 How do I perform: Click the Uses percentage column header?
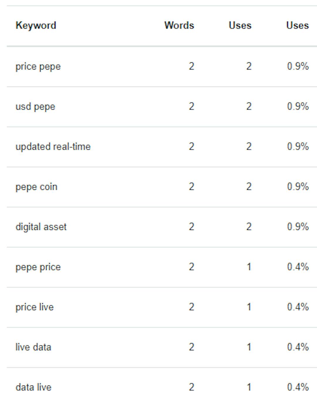pos(297,25)
